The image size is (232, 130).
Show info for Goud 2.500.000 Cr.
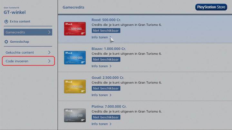coord(101,95)
